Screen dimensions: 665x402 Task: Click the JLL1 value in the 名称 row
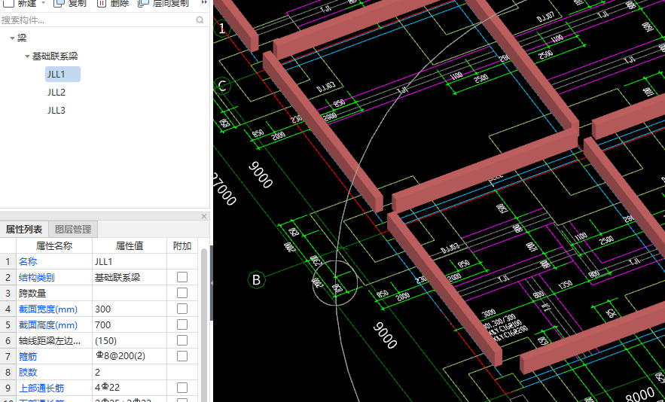pos(130,262)
